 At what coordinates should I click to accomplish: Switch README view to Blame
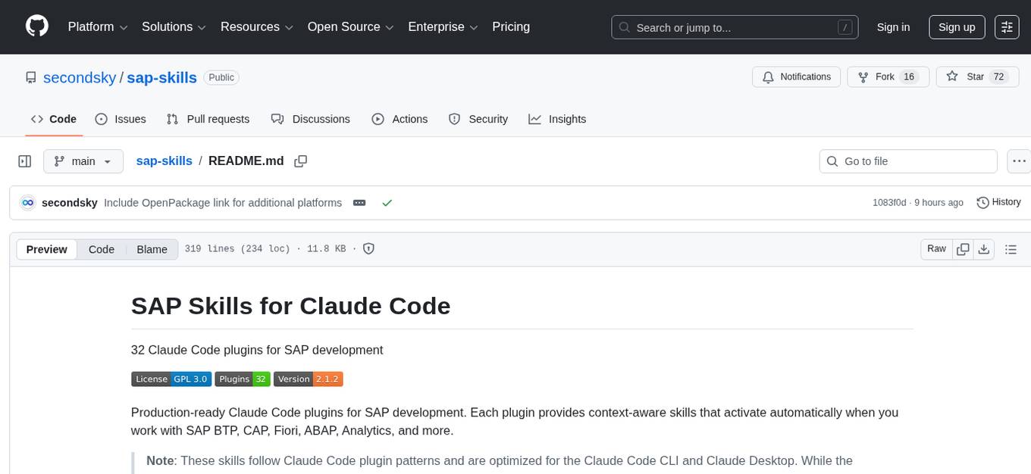152,248
